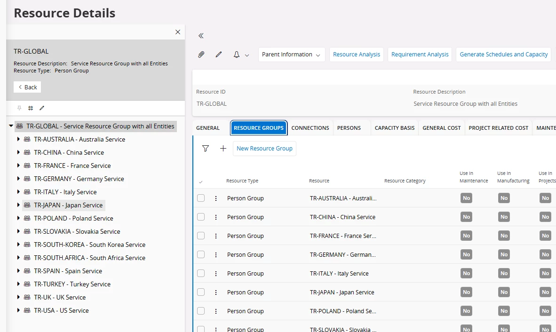This screenshot has height=332, width=556.
Task: Select all rows with the header checkmark
Action: click(201, 182)
